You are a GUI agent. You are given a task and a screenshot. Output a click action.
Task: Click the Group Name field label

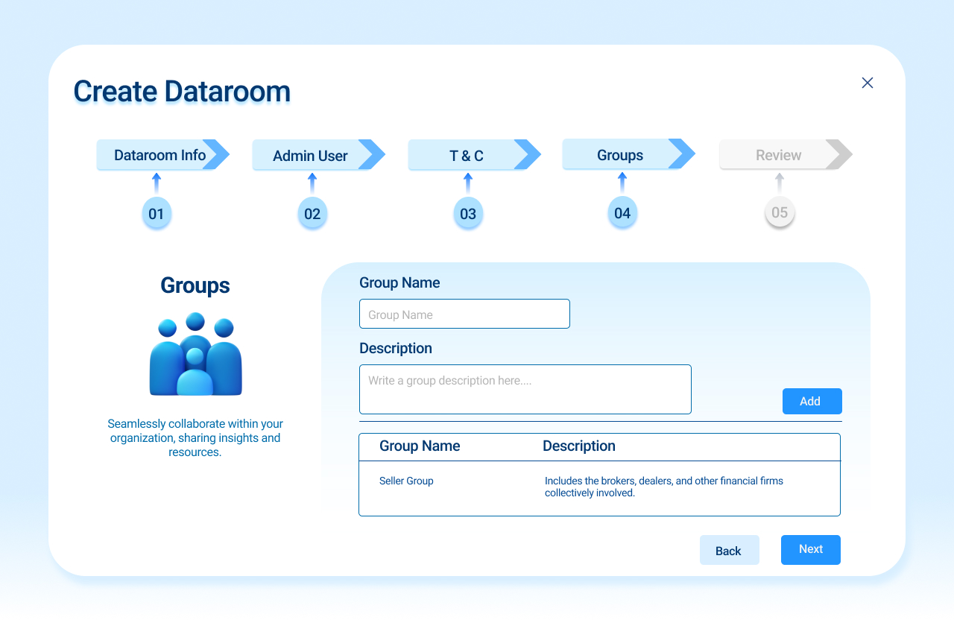pyautogui.click(x=399, y=282)
